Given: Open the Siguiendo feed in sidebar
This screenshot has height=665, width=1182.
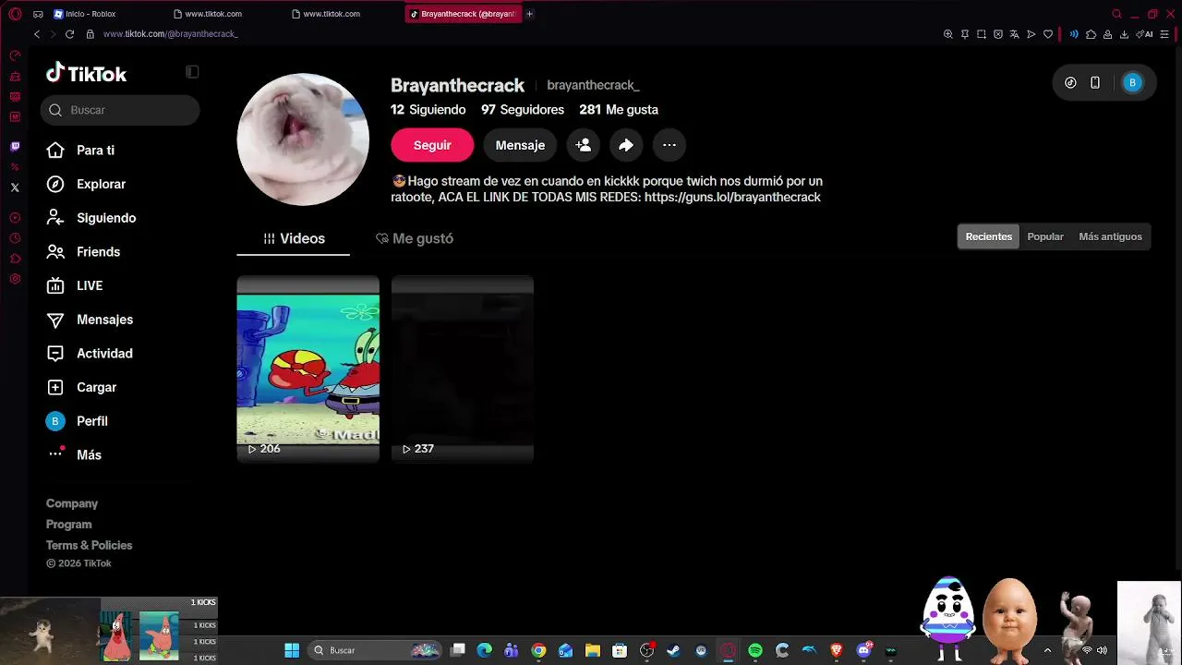Looking at the screenshot, I should 91,218.
